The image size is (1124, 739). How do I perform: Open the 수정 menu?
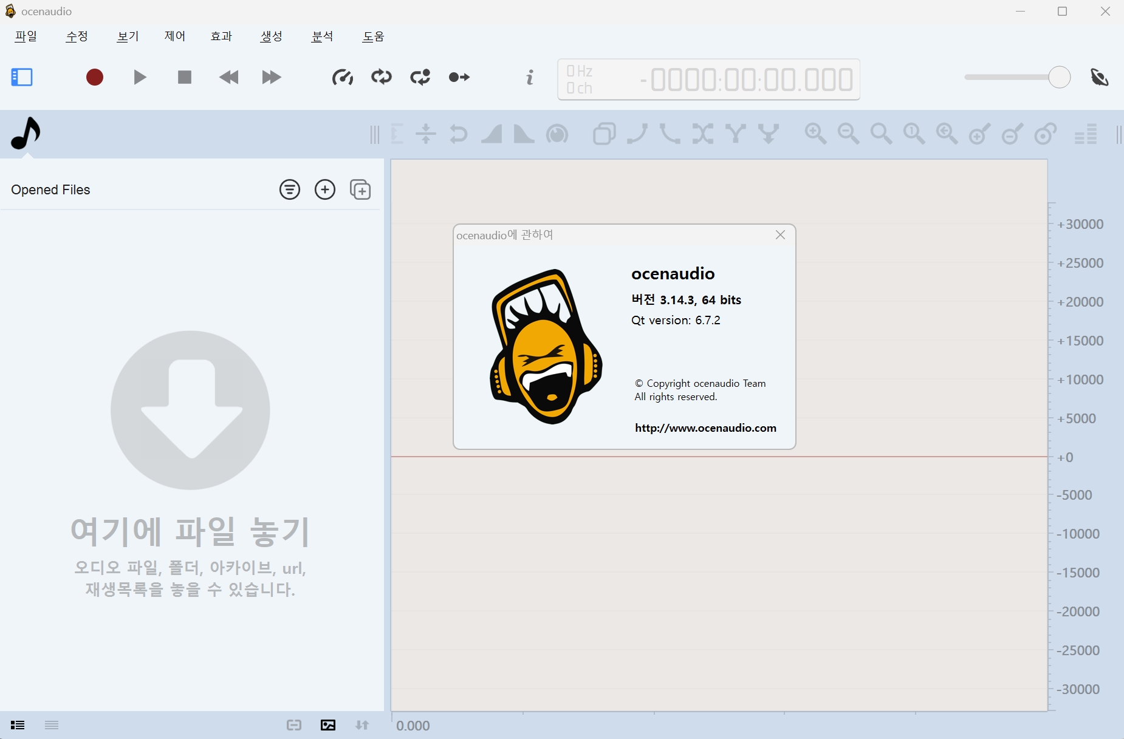77,36
